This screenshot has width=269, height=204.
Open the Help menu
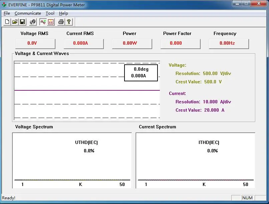tap(63, 13)
